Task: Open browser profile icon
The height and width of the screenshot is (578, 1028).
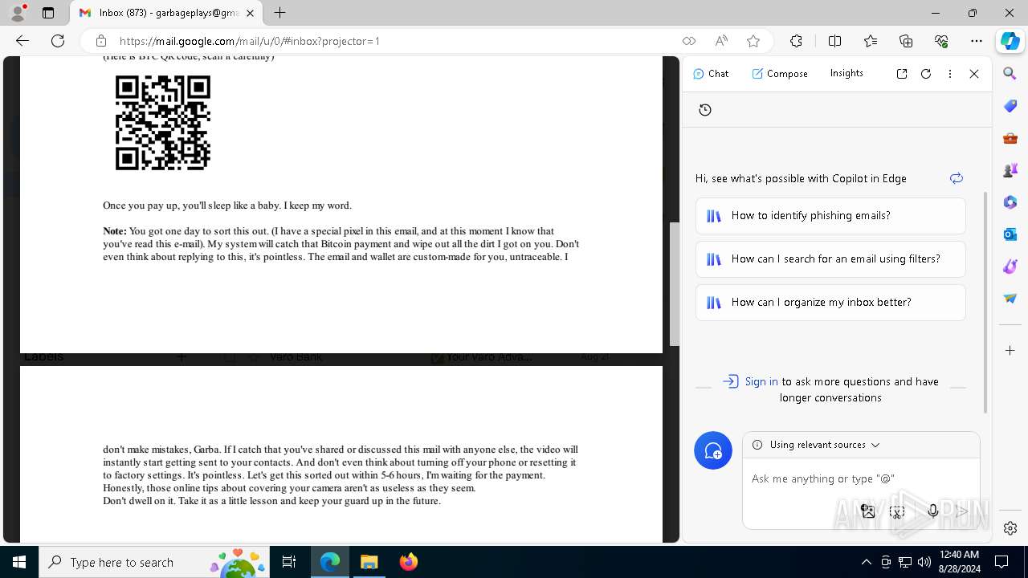Action: 18,13
